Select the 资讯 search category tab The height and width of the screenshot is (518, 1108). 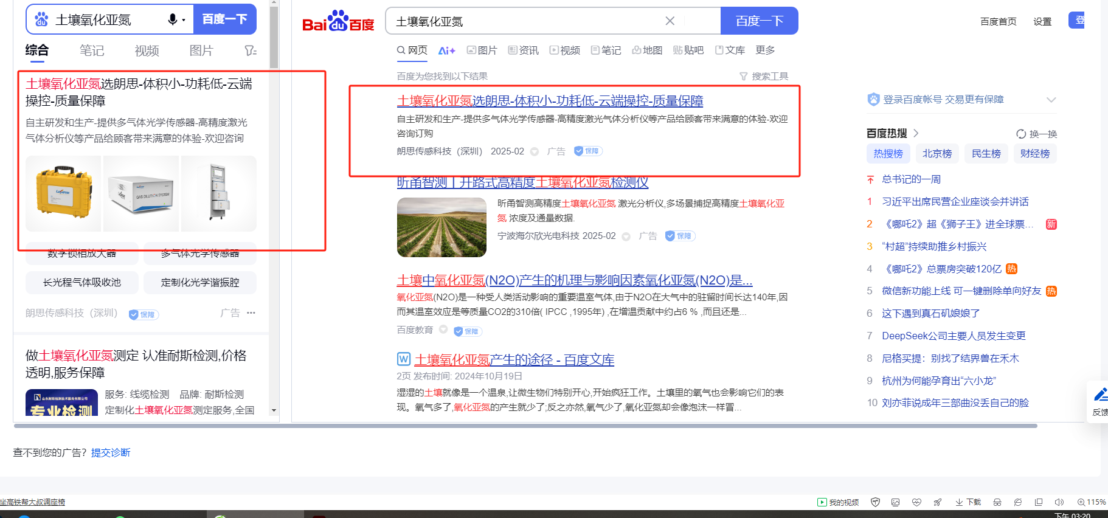click(x=524, y=50)
